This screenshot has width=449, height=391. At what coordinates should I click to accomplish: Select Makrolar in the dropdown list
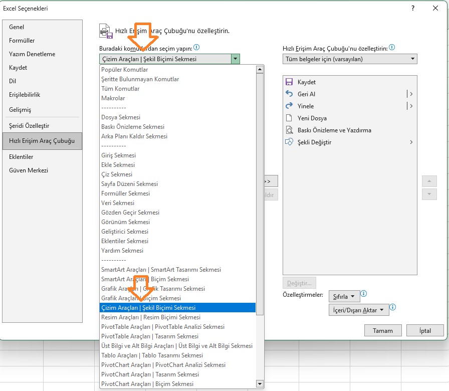tap(177, 98)
